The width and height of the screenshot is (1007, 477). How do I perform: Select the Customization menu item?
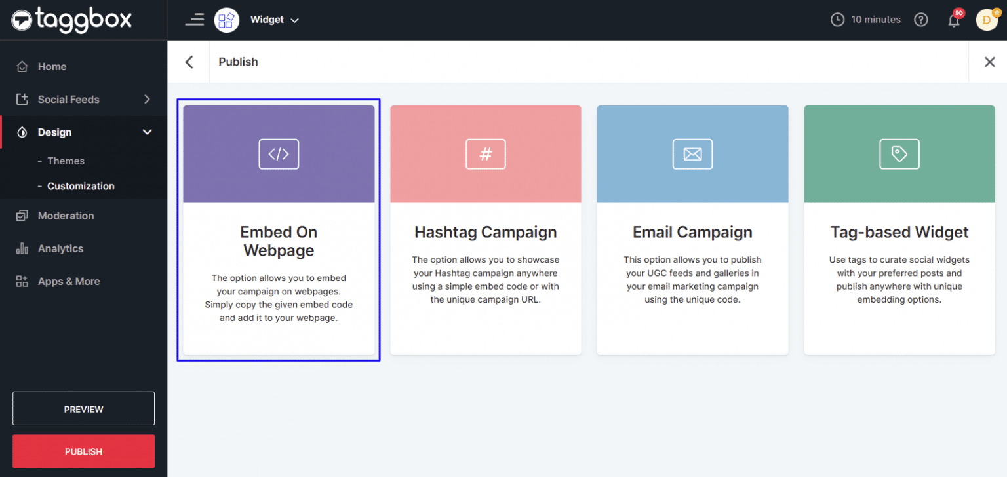point(81,186)
